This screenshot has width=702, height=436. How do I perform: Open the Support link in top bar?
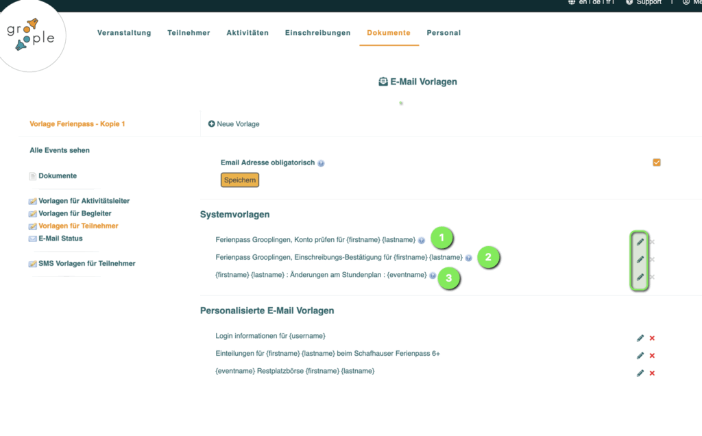point(643,3)
